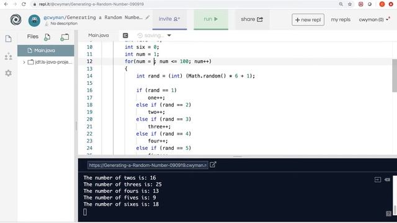This screenshot has width=397, height=223.
Task: Create a new repl
Action: (308, 20)
